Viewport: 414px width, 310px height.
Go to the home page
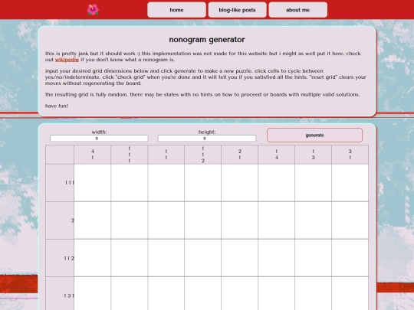point(176,10)
